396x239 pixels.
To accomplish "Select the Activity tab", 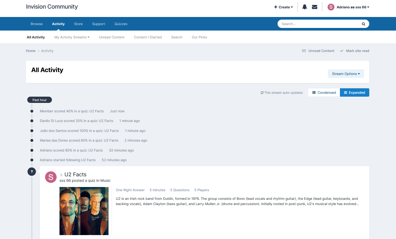I will pos(58,24).
